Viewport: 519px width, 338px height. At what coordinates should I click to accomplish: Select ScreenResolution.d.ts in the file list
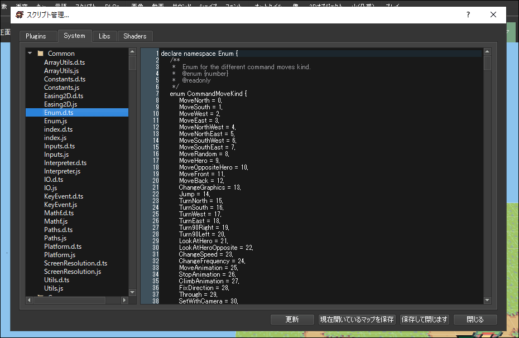75,263
